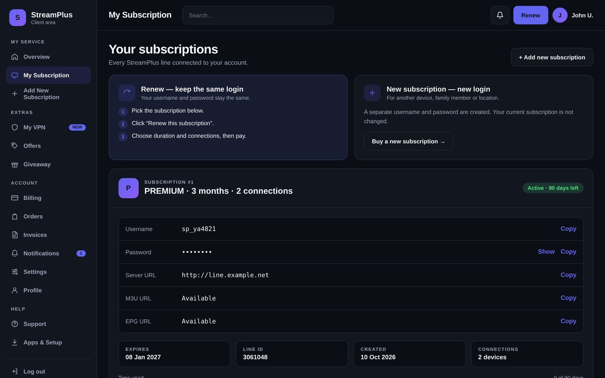Copy the Username value

pos(568,229)
